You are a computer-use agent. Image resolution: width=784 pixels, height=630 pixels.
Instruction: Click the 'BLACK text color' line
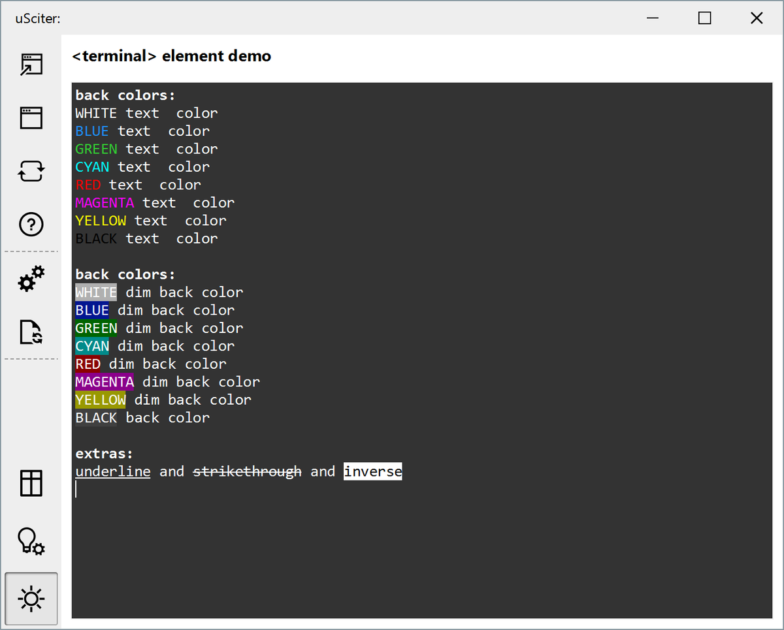click(146, 239)
